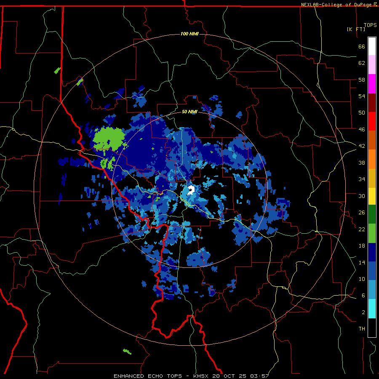This screenshot has height=379, width=379.
Task: Click the 50 value on the scale
Action: pyautogui.click(x=362, y=112)
